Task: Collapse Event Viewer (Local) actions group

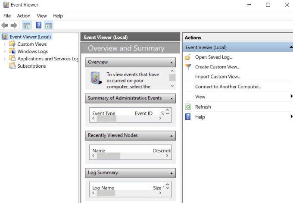Action: (x=291, y=47)
